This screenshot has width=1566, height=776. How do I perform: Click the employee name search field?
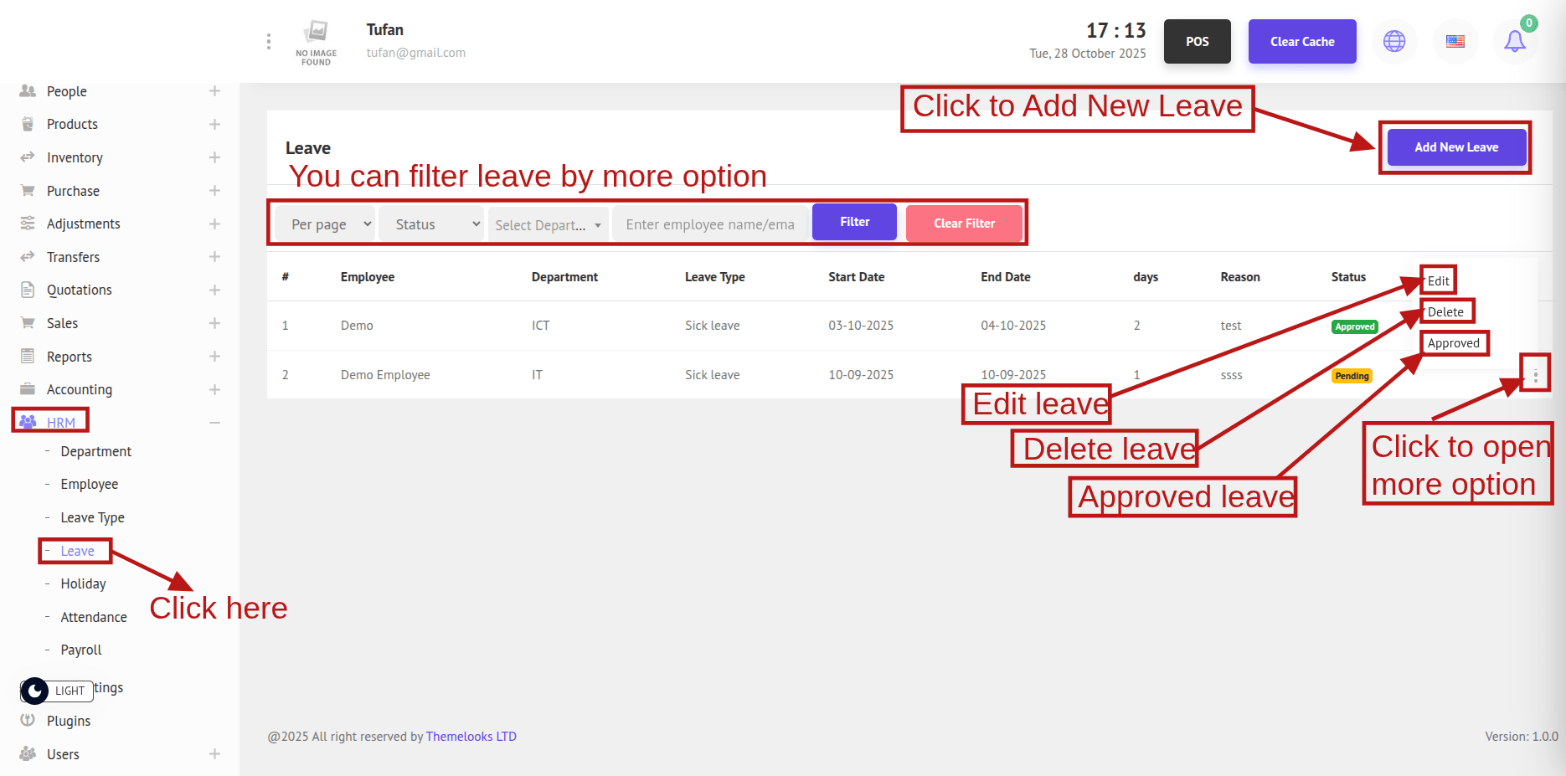pyautogui.click(x=710, y=224)
